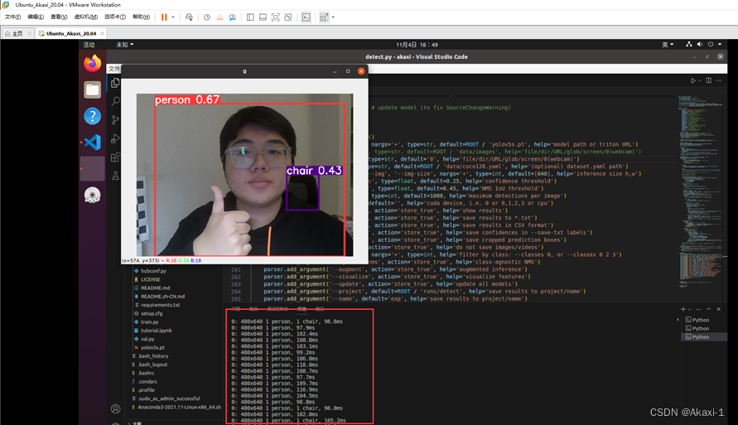
Task: Click Ubuntu network status icon
Action: pyautogui.click(x=689, y=44)
